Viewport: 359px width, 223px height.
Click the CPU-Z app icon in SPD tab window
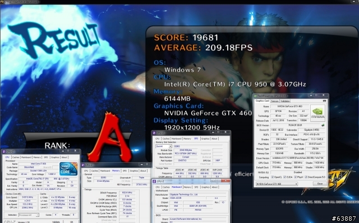point(154,132)
